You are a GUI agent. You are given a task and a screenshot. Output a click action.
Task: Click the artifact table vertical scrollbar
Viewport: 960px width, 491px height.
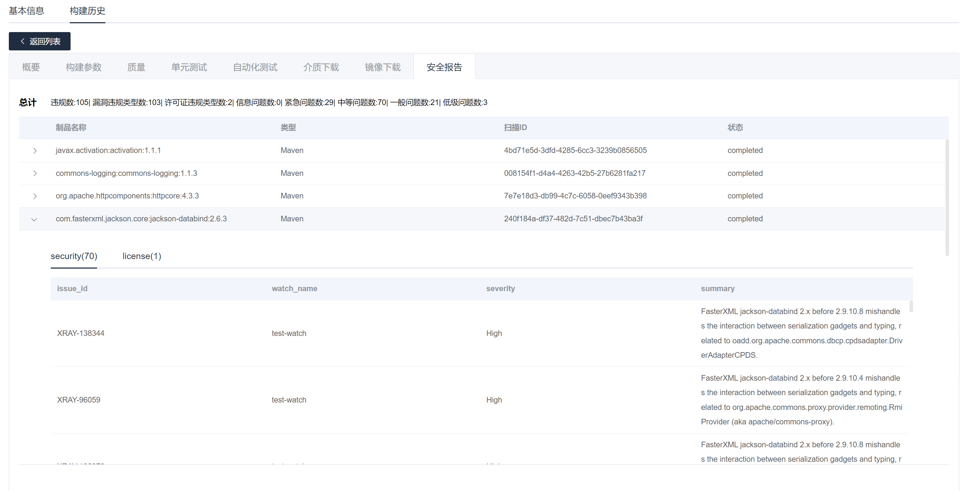point(947,197)
